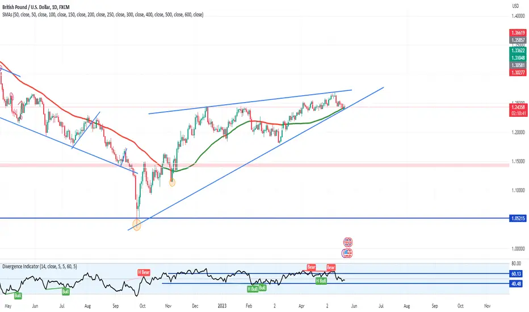Select the pink horizontal zone near 1.15000
The height and width of the screenshot is (312, 529).
click(255, 165)
